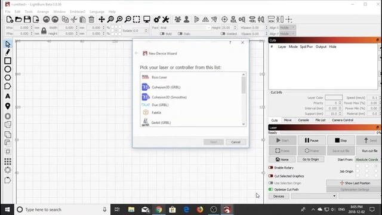Toggle the aspect ratio lock icon

coord(44,30)
